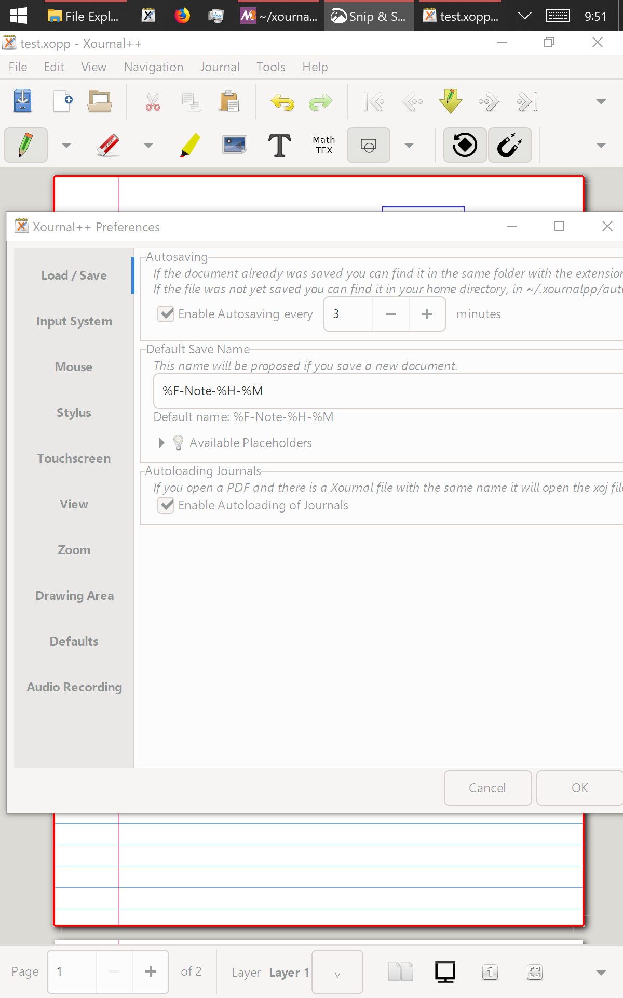The width and height of the screenshot is (623, 998).
Task: Click the Paste clipboard icon
Action: tap(229, 101)
